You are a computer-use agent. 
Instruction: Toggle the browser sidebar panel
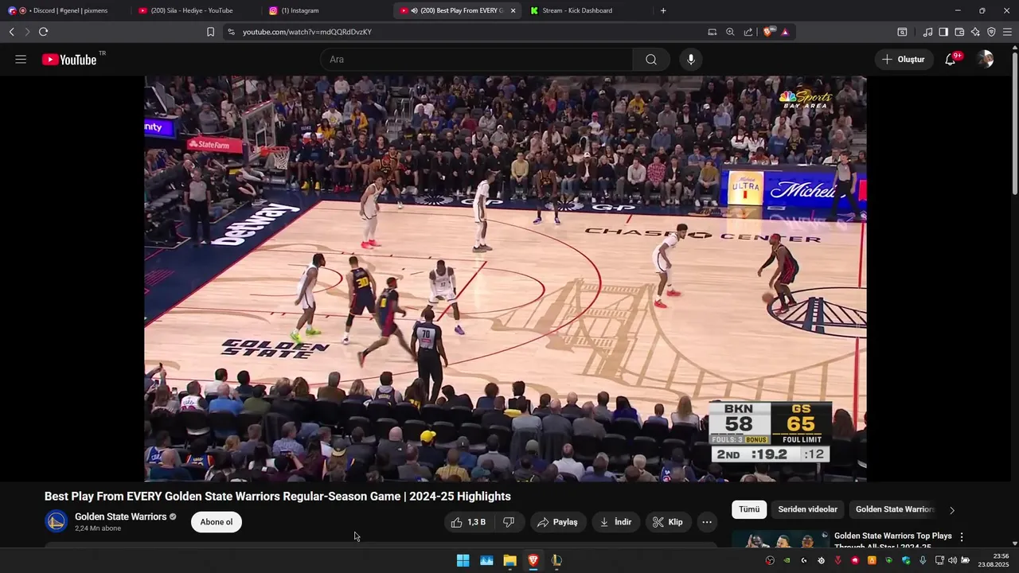tap(943, 32)
